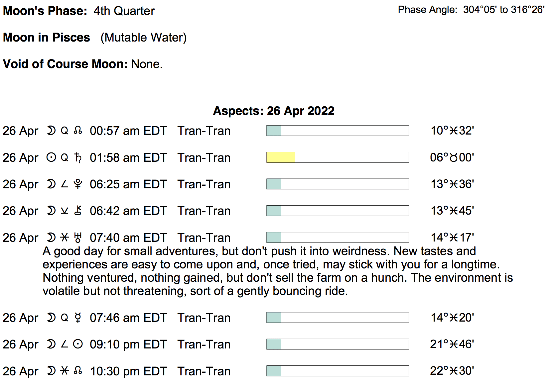Click the "Aspects: 26 Apr 2022" heading
The image size is (554, 388).
tap(274, 111)
